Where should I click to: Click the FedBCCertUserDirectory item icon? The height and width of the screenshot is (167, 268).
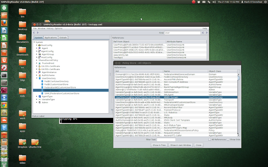[x=42, y=81]
